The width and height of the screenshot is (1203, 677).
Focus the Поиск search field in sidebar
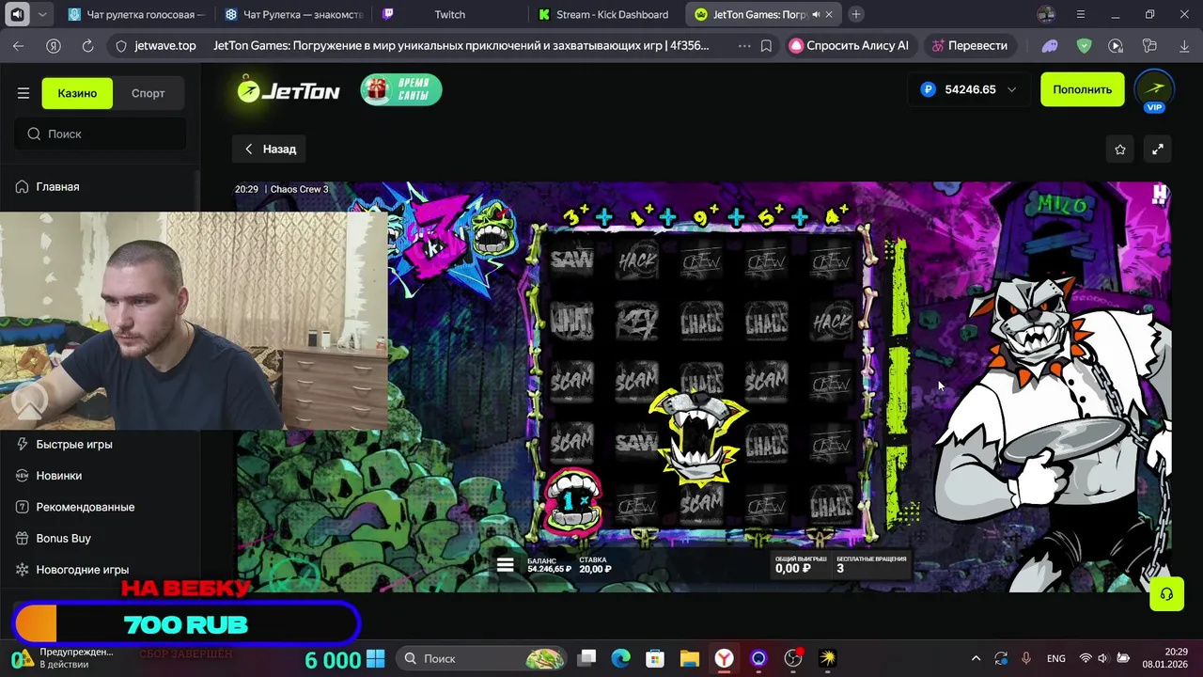point(101,134)
